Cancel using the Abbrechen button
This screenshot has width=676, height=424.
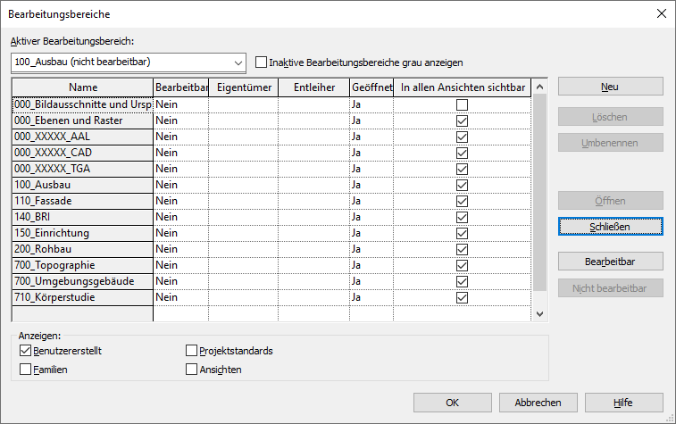(538, 403)
